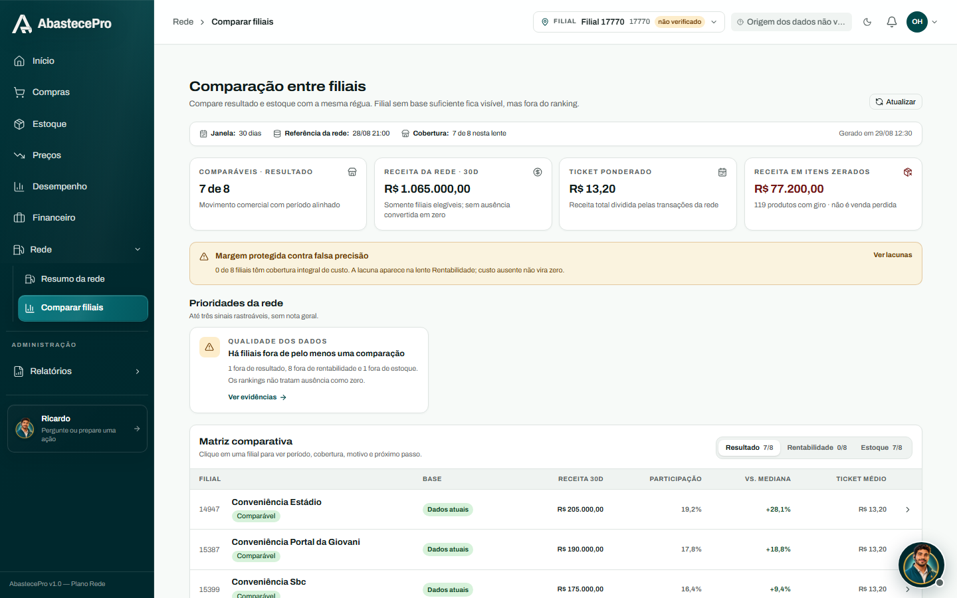Click the filial code 14947
The width and height of the screenshot is (957, 598).
209,510
